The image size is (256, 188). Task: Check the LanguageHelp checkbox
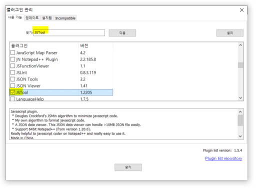click(x=12, y=99)
